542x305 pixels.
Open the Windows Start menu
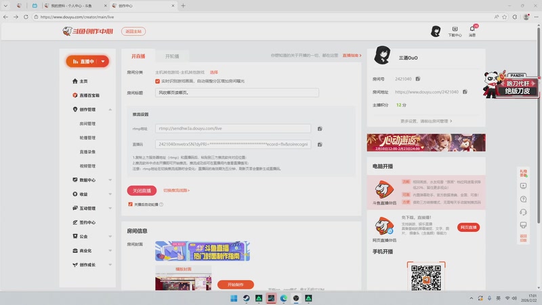coord(234,298)
